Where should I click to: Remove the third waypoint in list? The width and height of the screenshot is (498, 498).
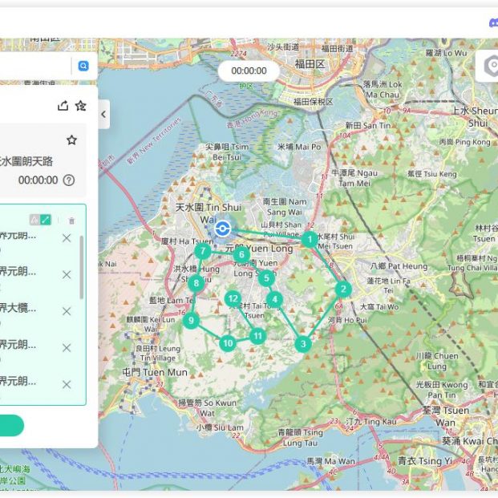click(x=67, y=310)
